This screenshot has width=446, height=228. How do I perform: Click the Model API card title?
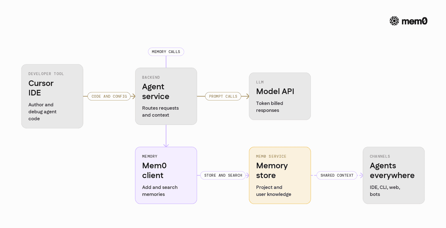275,91
